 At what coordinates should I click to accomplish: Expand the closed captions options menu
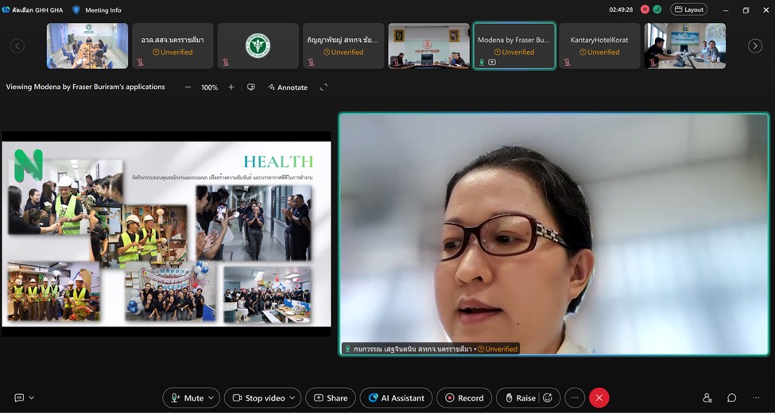click(x=32, y=398)
